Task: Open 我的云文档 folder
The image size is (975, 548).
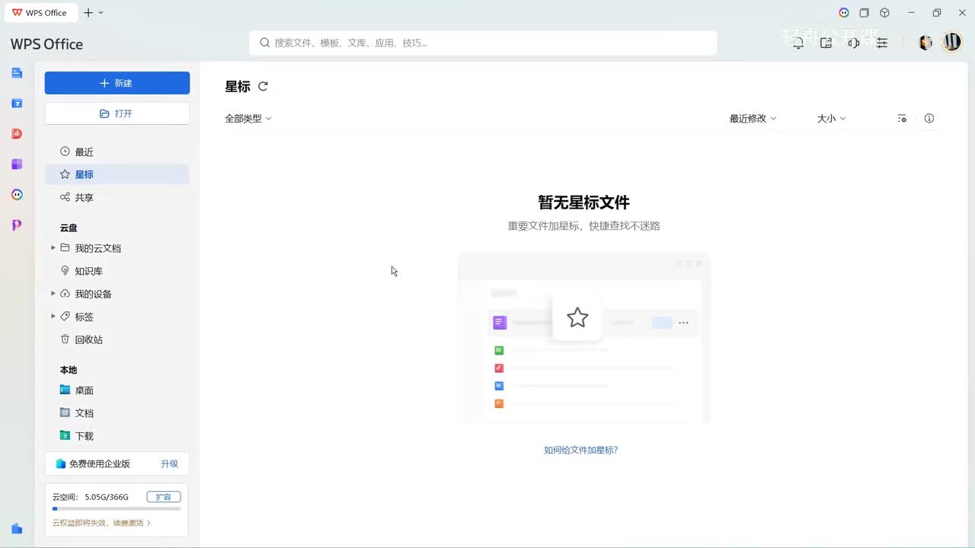Action: pos(97,248)
